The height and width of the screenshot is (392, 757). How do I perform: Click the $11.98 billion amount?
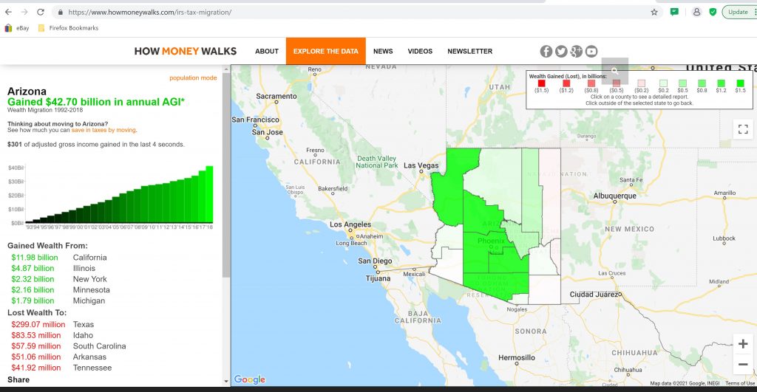click(x=35, y=258)
